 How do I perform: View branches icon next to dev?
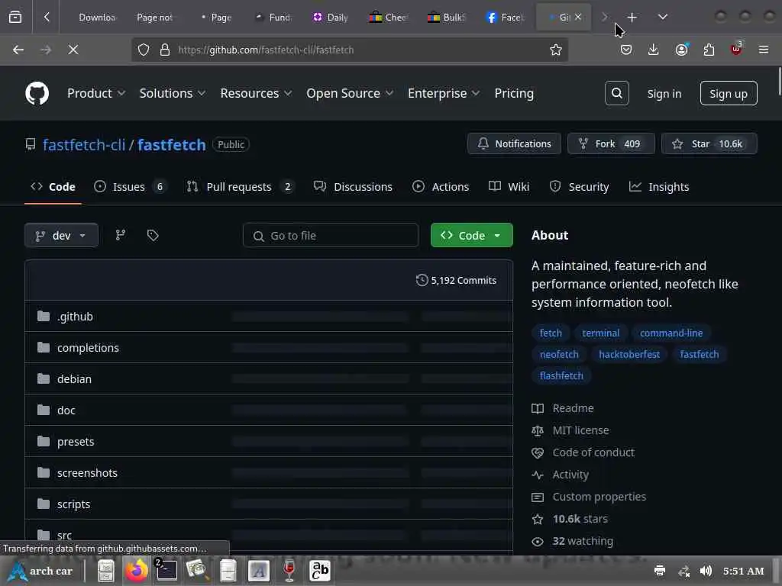120,235
